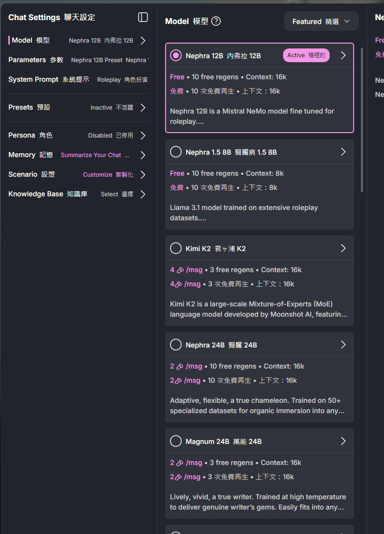Click the model list vertical scrollbar

point(361,120)
